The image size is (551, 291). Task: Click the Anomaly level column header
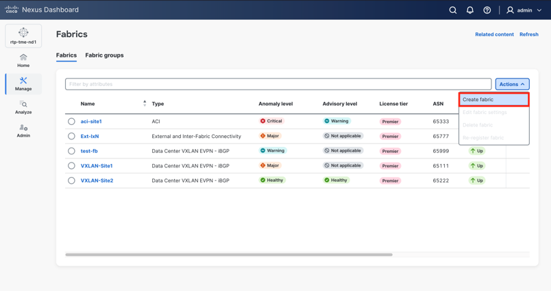coord(275,104)
